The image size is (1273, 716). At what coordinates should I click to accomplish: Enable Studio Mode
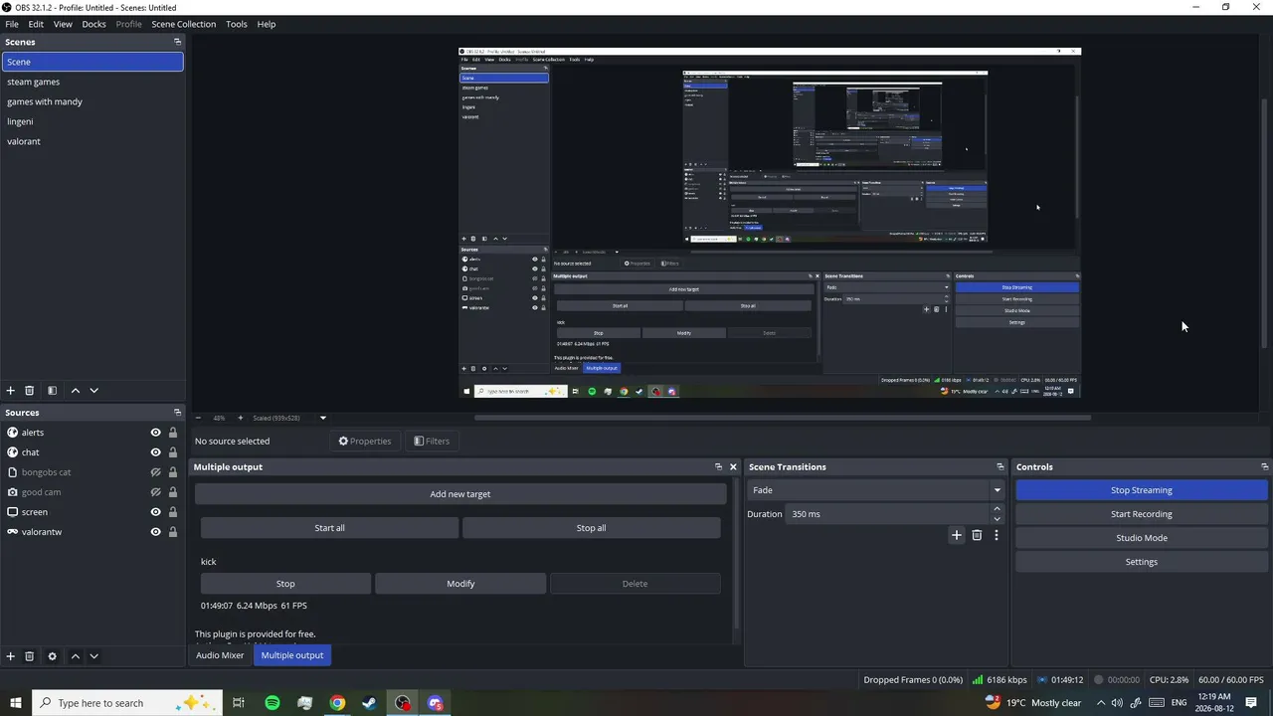pos(1142,538)
